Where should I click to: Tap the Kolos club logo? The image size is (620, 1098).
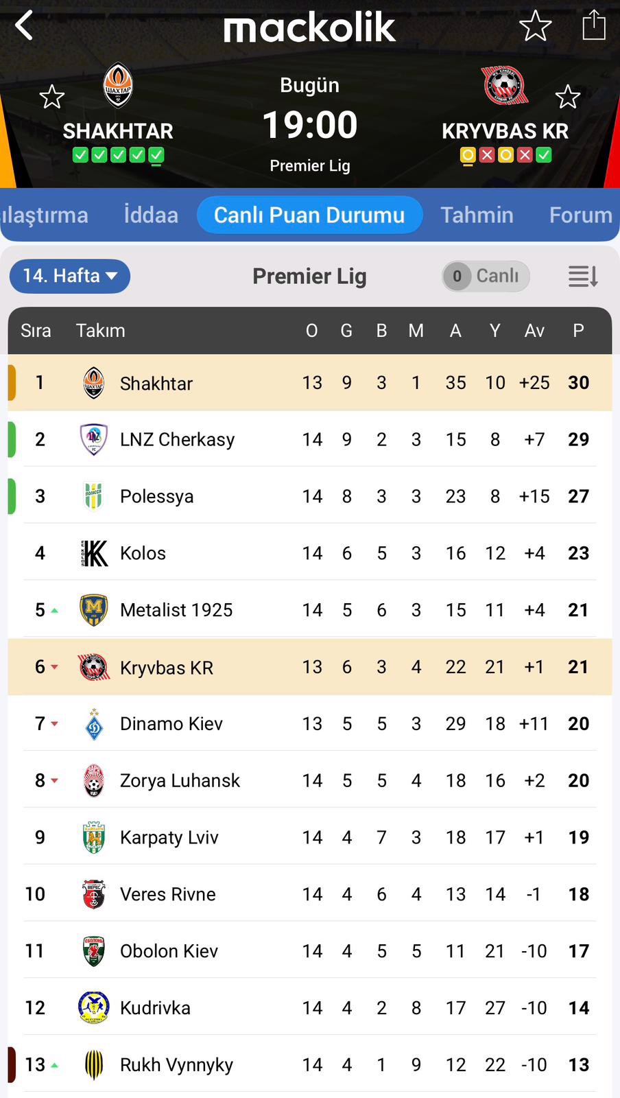pos(94,553)
